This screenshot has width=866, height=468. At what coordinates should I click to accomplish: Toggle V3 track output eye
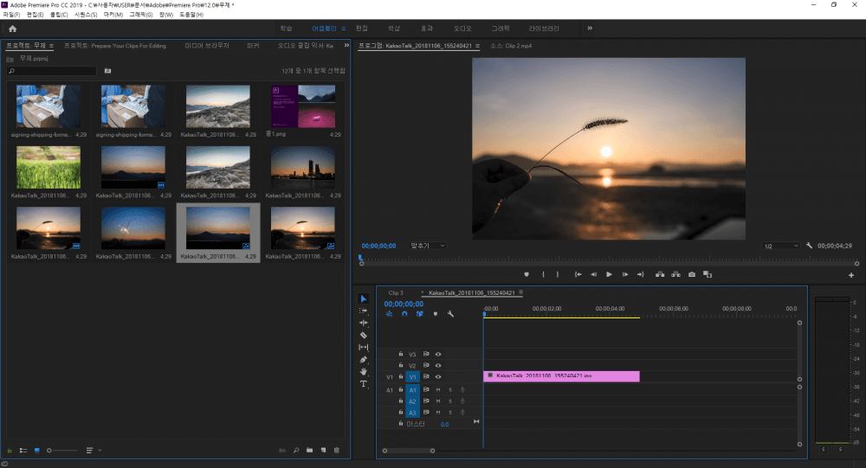438,355
